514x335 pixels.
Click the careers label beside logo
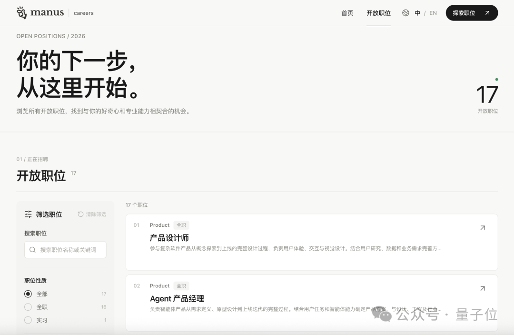[84, 13]
